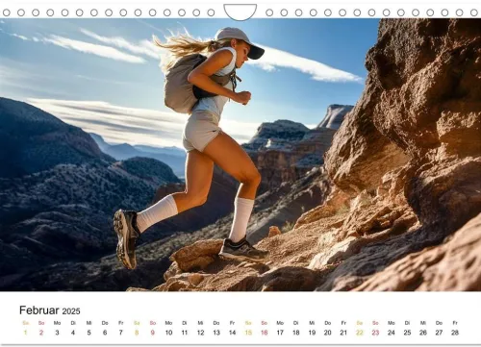Select Sunday date 2 in red
481x347 pixels.
tap(41, 333)
